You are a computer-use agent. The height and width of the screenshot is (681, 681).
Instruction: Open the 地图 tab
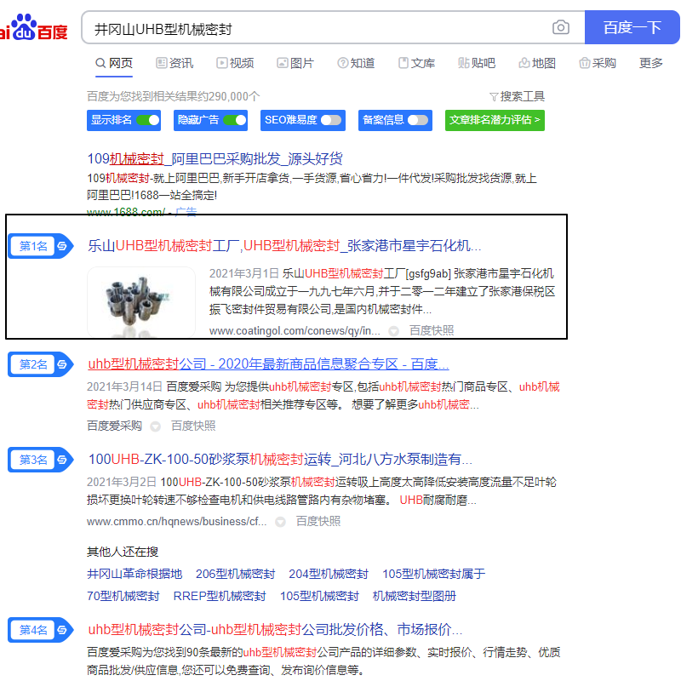point(537,63)
